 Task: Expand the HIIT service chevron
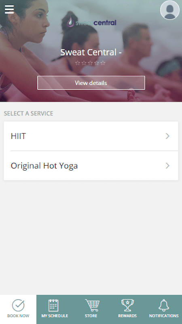167,136
